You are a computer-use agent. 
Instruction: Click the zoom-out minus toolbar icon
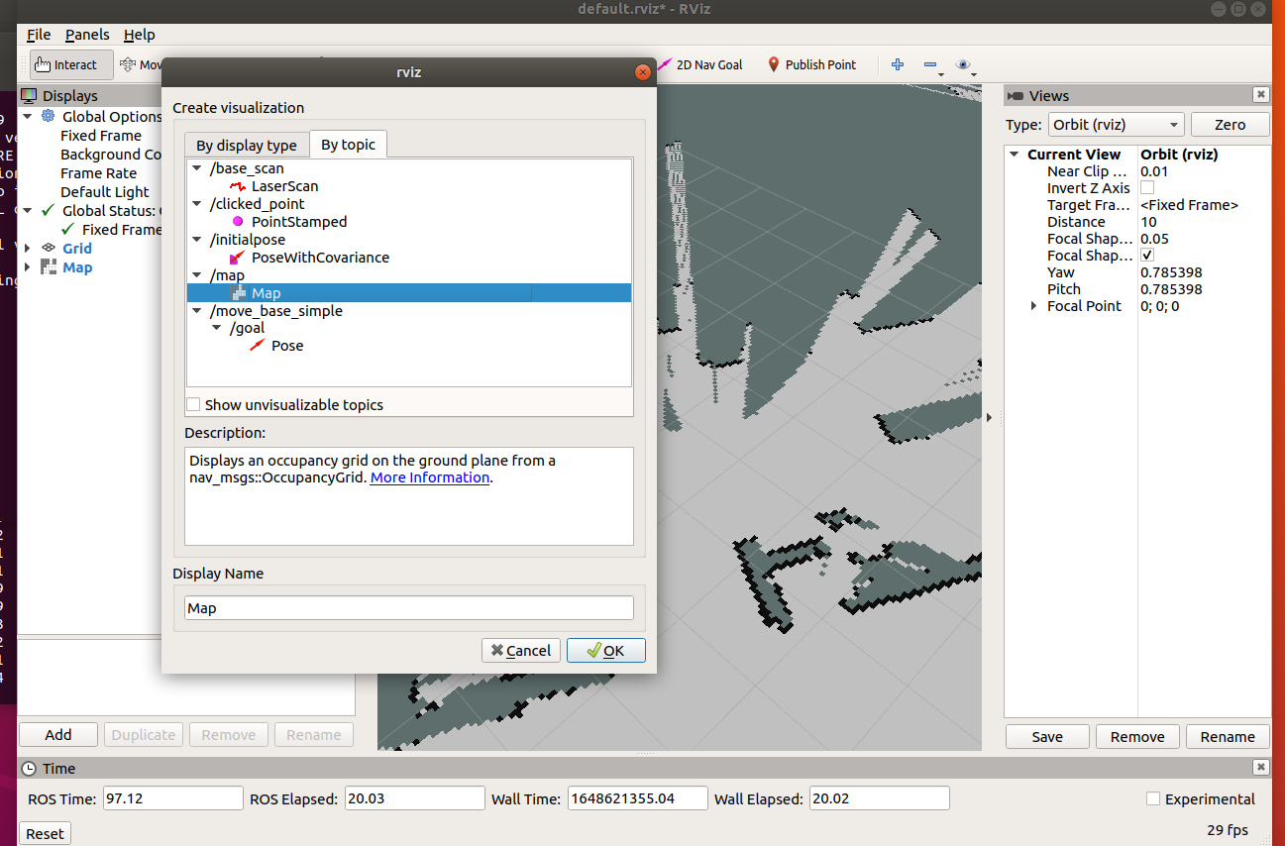pyautogui.click(x=930, y=64)
